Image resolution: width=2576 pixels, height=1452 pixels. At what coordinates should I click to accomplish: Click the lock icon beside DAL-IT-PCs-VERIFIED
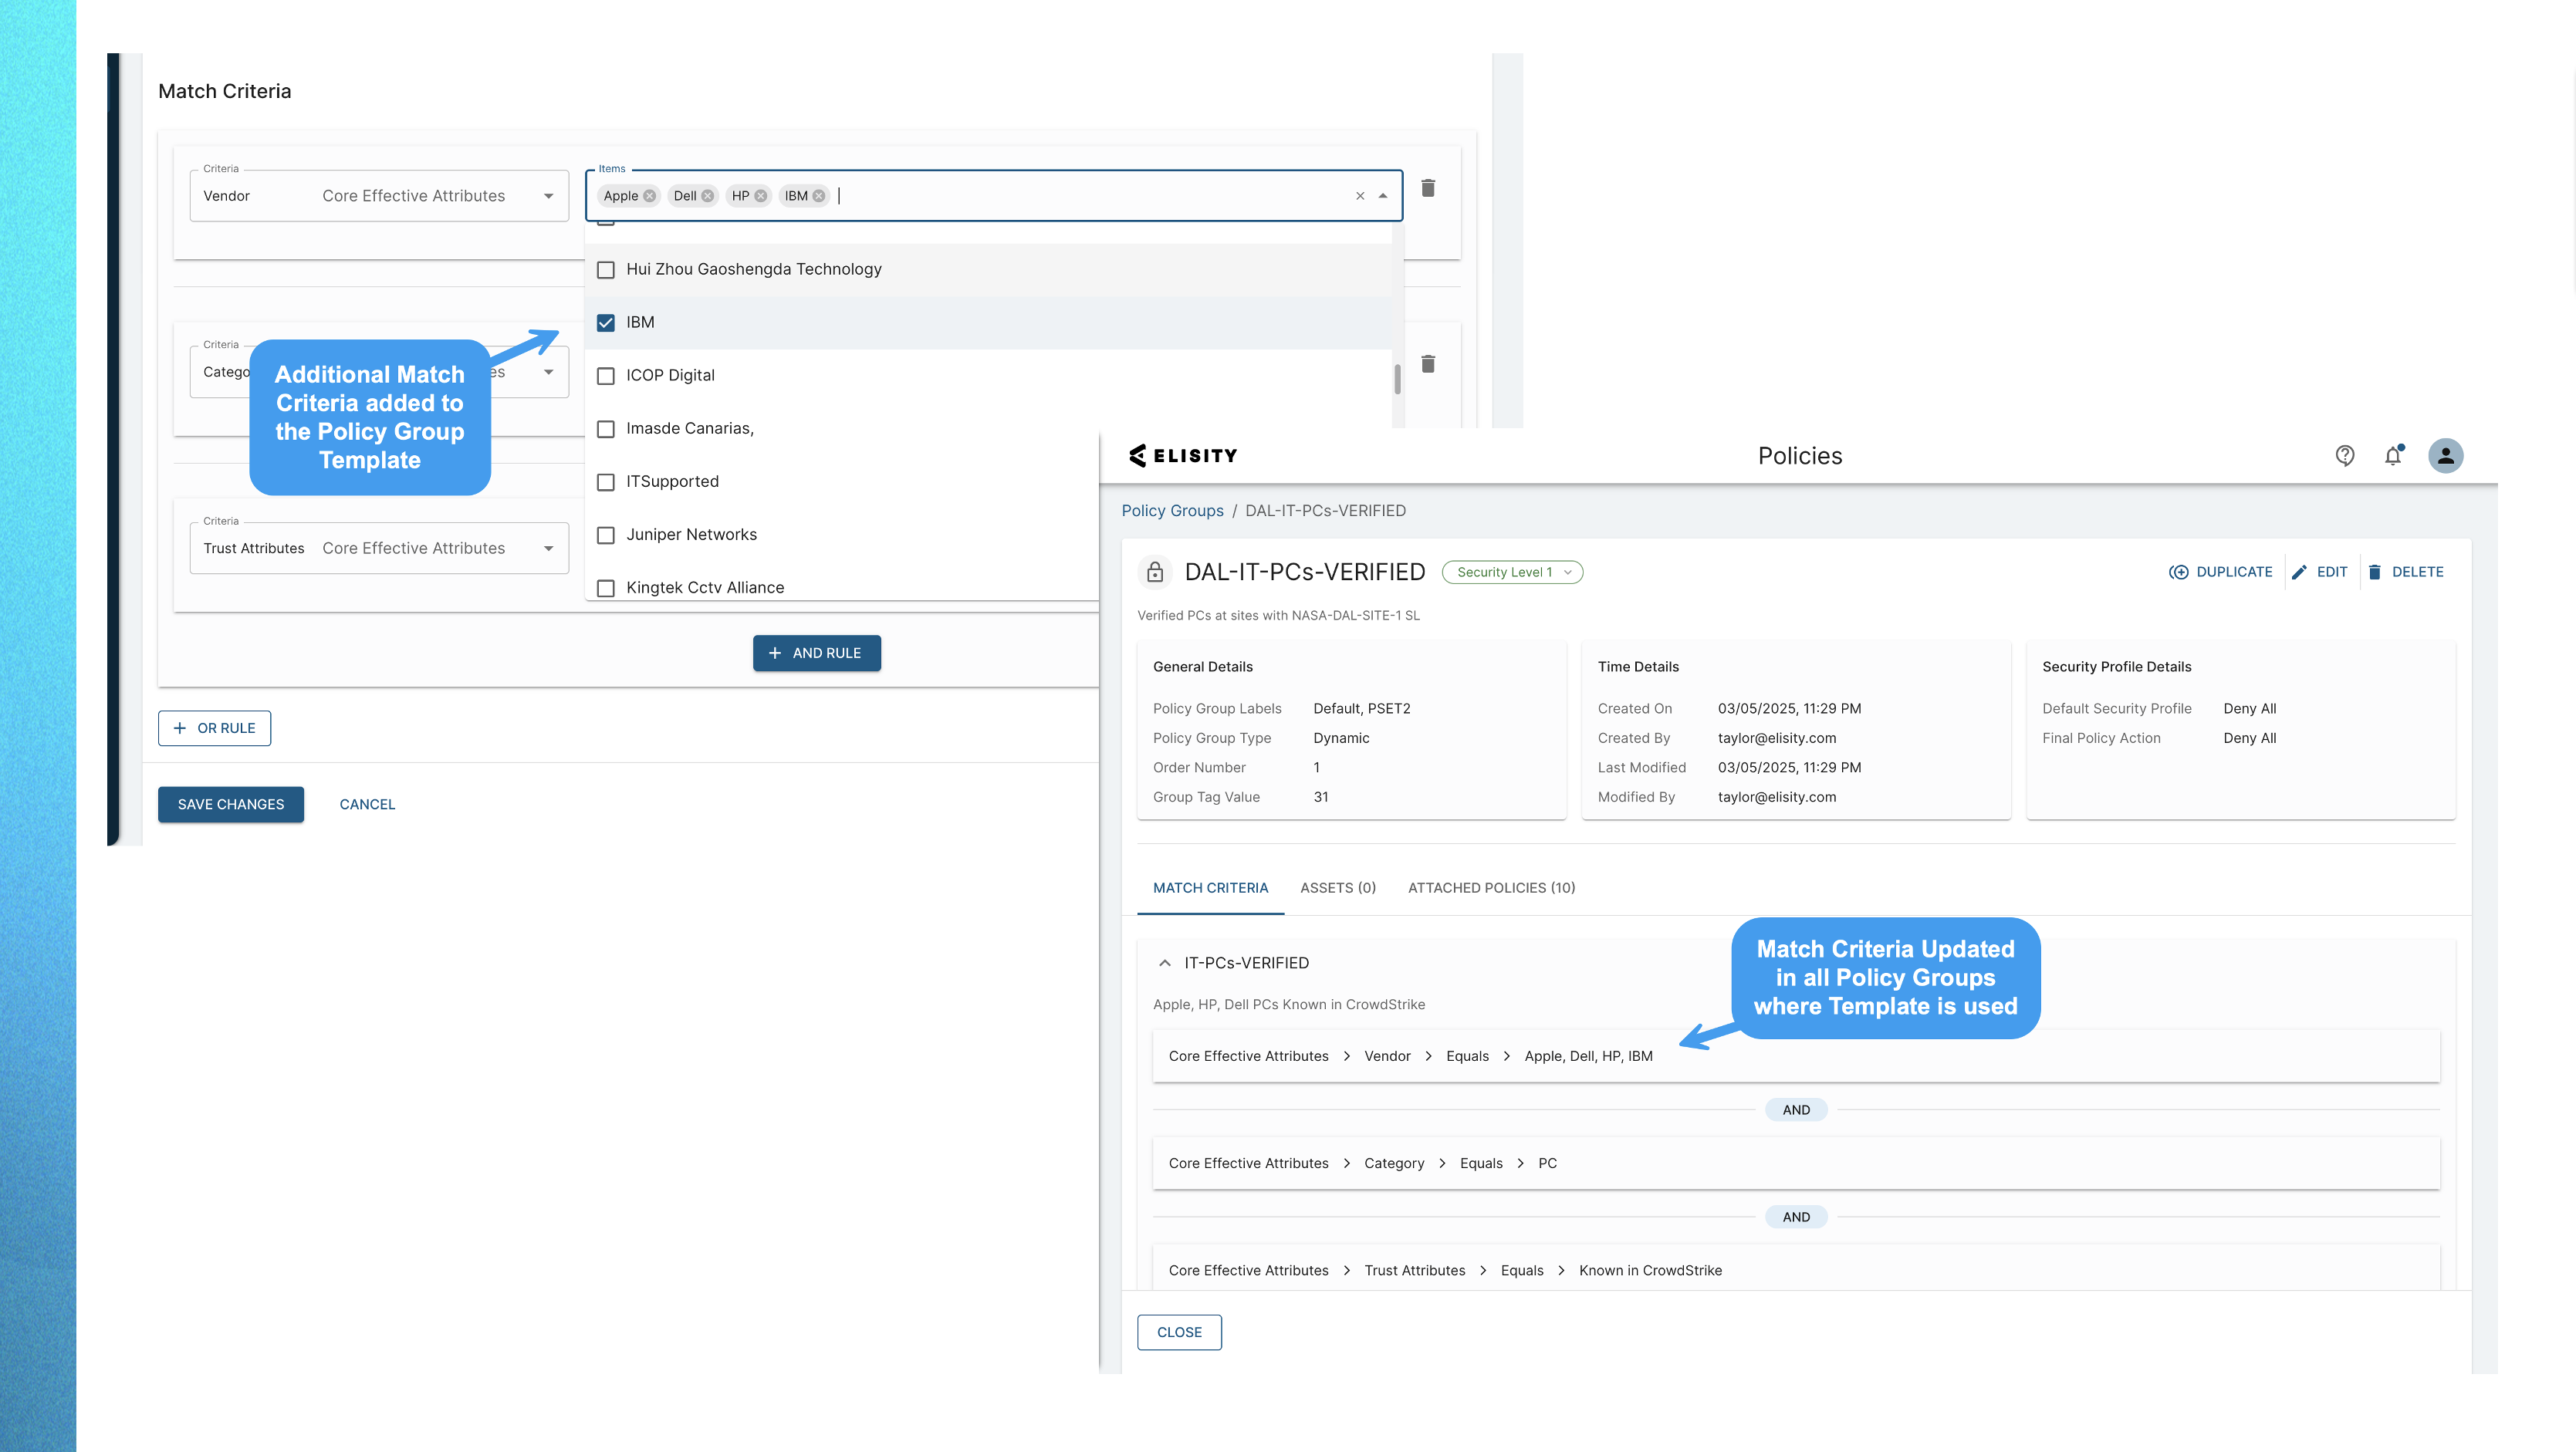1155,572
